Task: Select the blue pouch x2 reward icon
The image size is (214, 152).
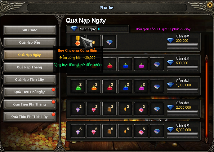Action: [125, 86]
